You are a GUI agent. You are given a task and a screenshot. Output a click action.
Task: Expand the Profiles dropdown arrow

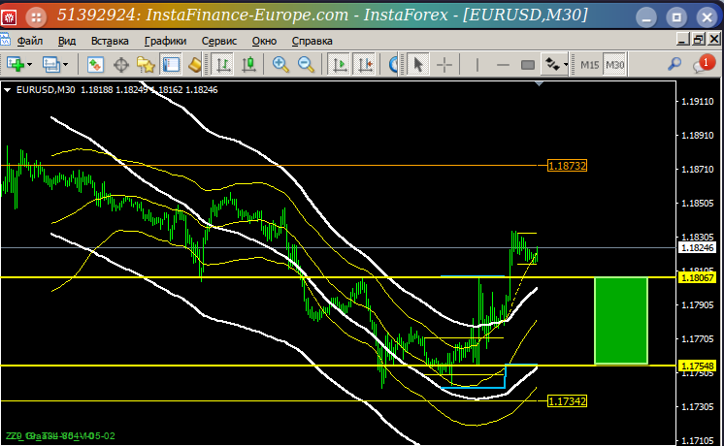coord(66,65)
